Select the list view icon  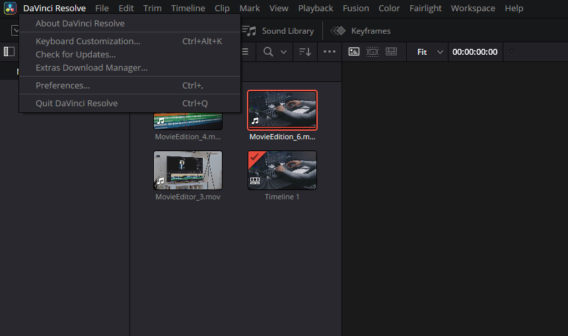point(246,51)
